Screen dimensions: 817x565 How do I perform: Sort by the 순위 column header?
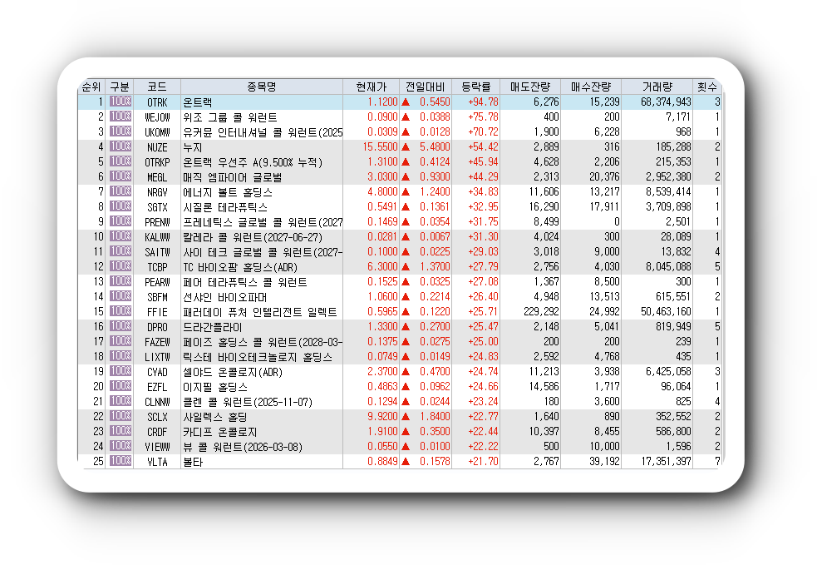91,87
